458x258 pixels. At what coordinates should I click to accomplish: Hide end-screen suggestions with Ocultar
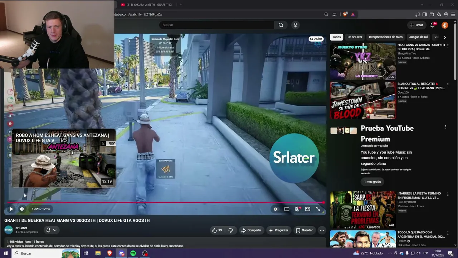[316, 39]
